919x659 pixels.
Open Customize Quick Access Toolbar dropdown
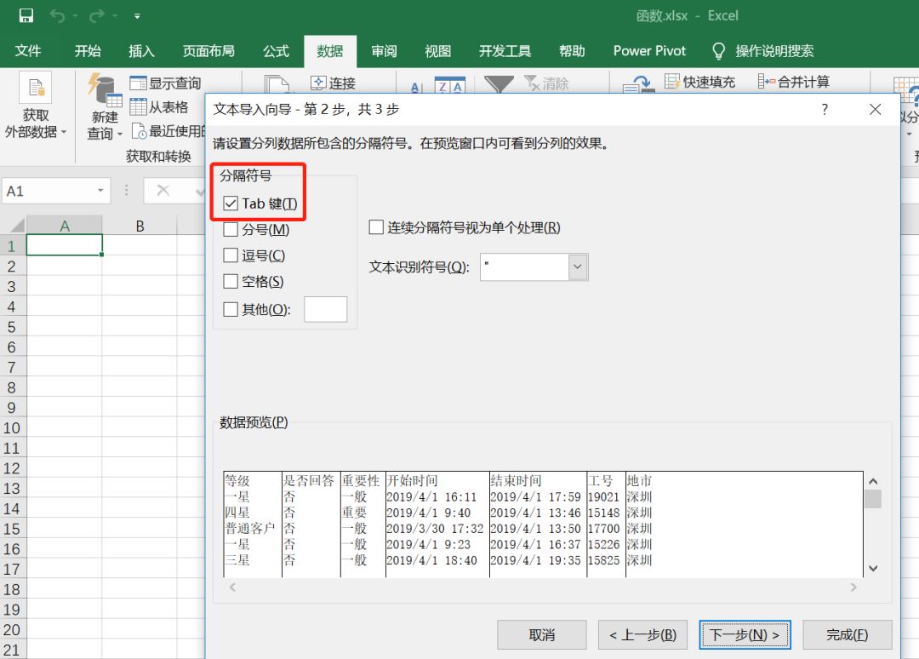[136, 16]
